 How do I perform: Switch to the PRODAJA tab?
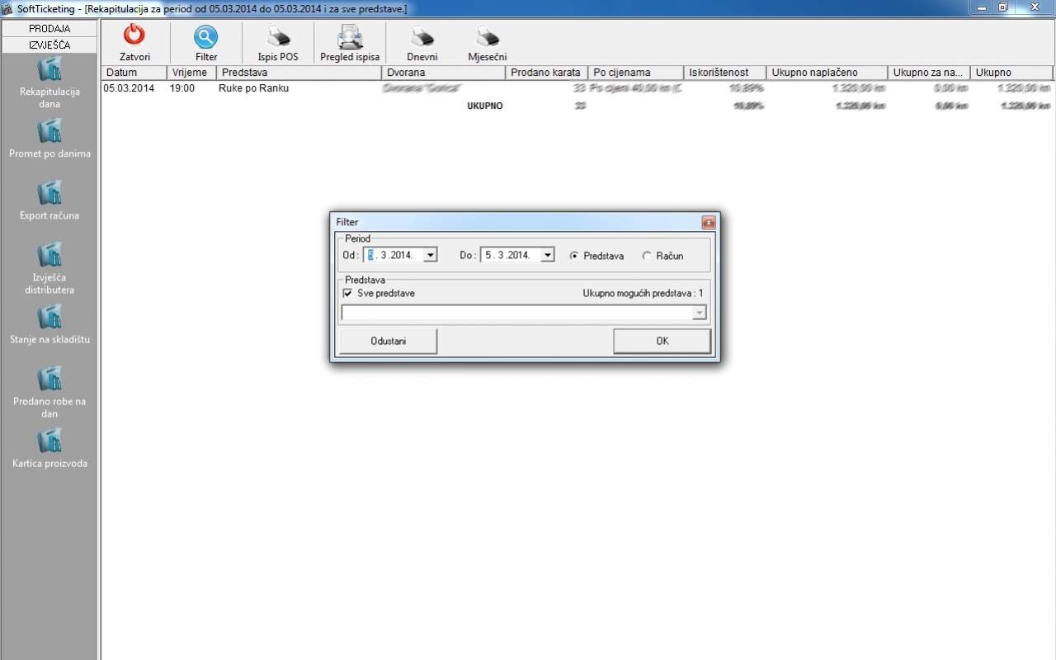click(x=49, y=29)
